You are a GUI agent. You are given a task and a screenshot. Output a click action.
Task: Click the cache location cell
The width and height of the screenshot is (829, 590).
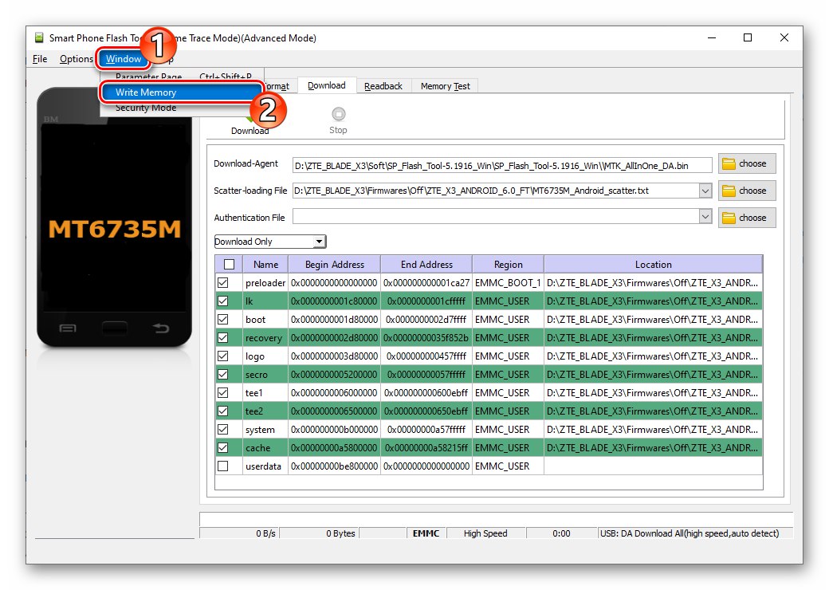point(654,448)
